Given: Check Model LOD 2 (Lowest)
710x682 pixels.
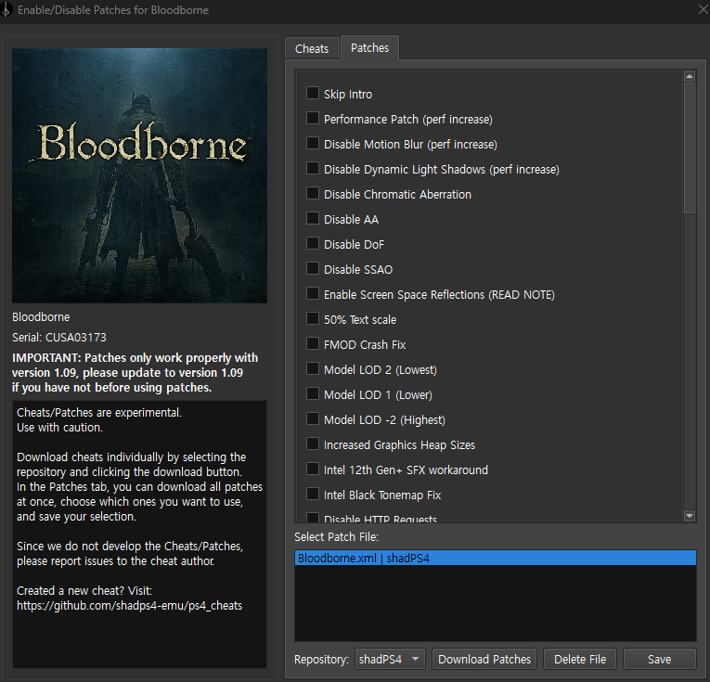Looking at the screenshot, I should click(x=313, y=368).
